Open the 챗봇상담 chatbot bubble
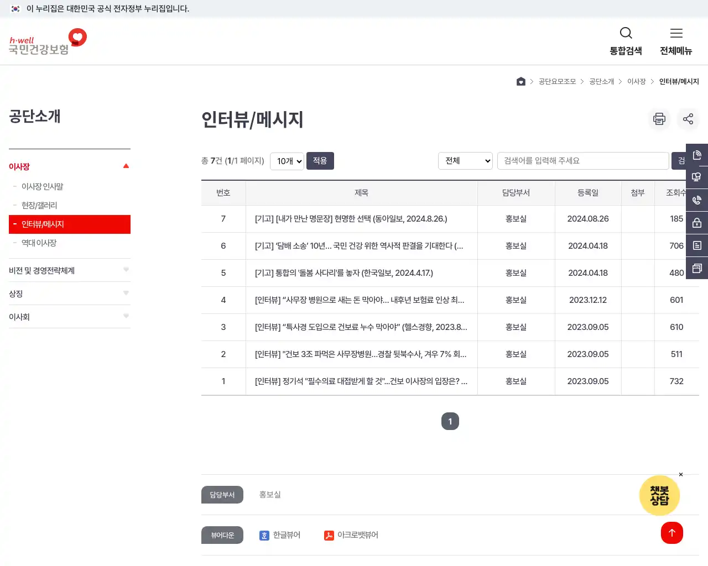 point(659,496)
